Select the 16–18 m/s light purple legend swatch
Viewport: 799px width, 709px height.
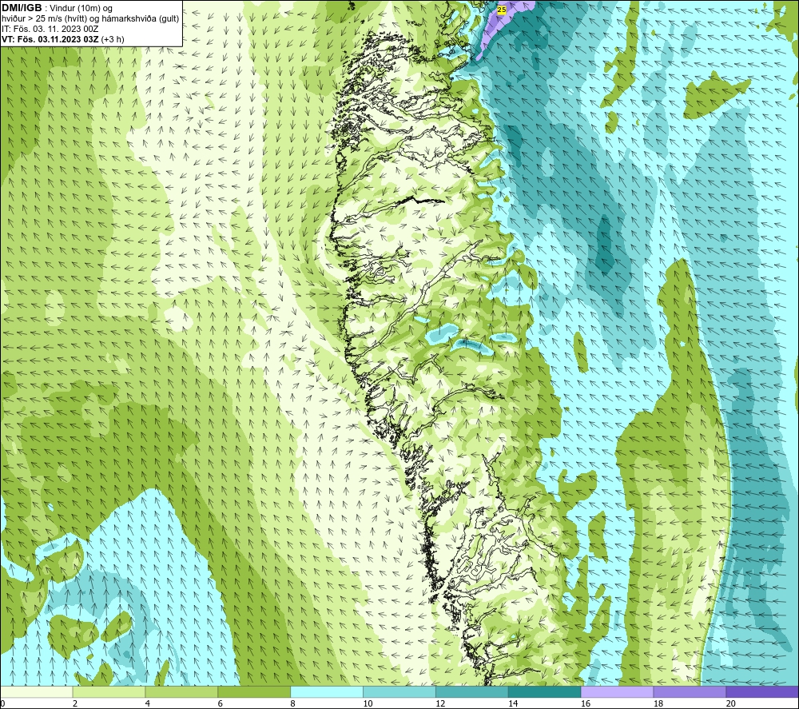tap(617, 691)
